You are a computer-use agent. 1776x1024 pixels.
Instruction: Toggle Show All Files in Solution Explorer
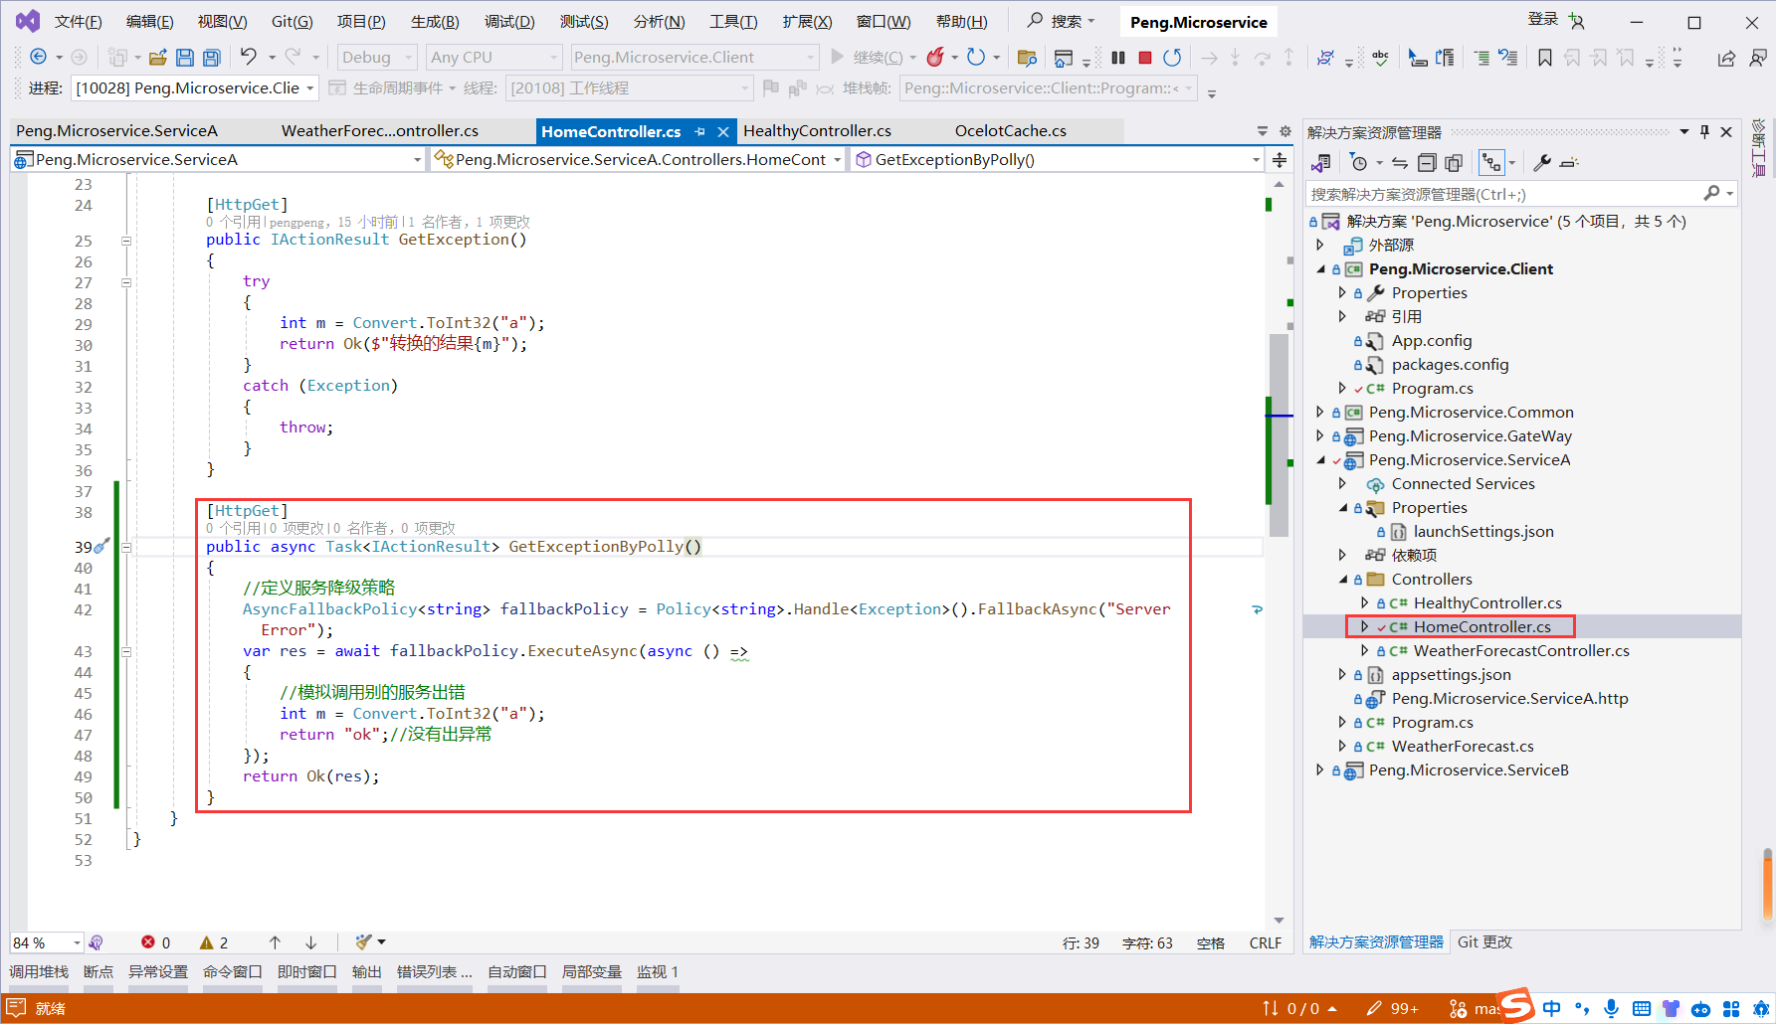[1454, 162]
